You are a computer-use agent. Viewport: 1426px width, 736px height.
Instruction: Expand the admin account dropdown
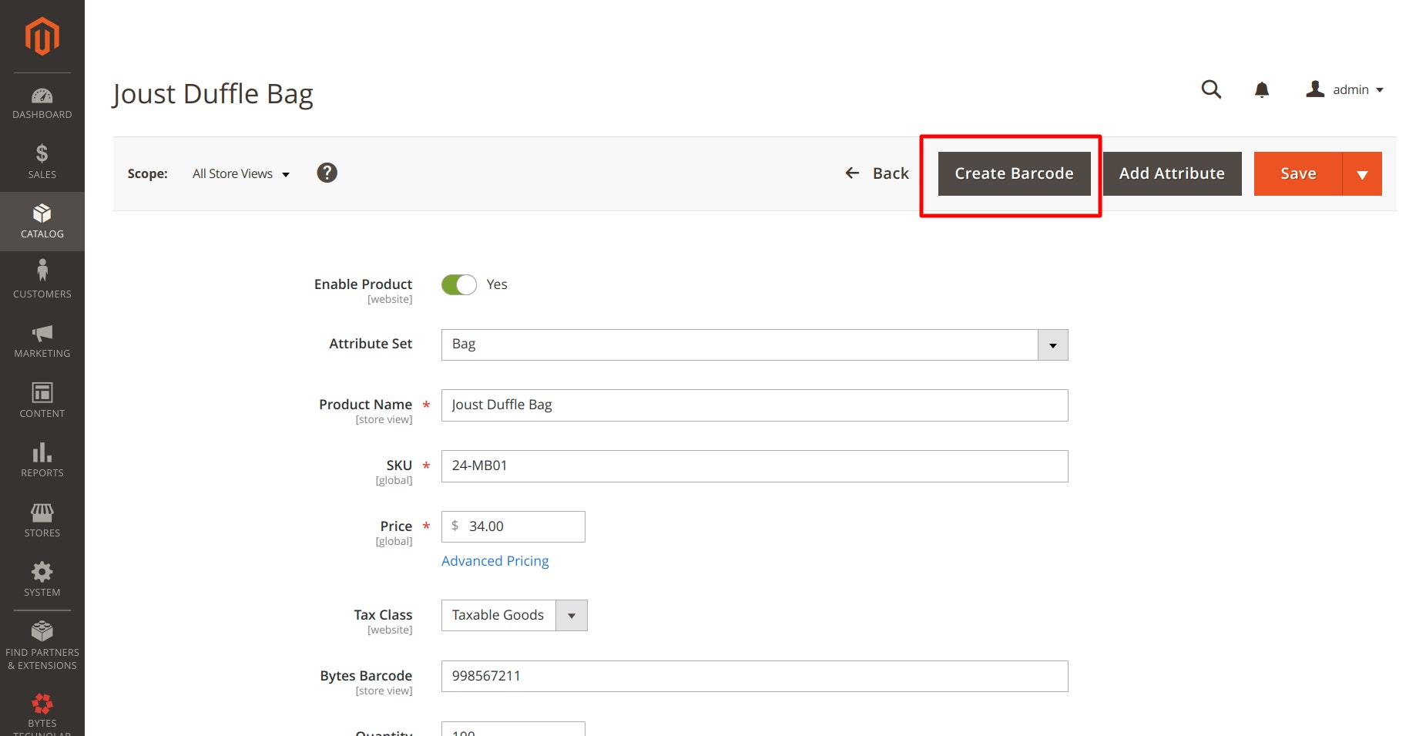tap(1380, 90)
